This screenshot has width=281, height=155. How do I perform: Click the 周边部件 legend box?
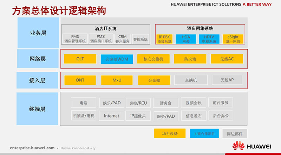tap(235, 134)
